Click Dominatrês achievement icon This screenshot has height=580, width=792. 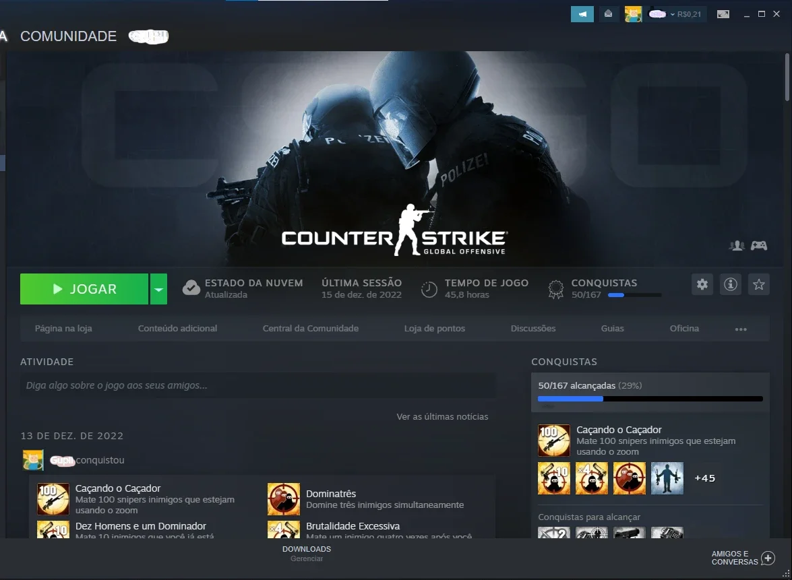[284, 498]
